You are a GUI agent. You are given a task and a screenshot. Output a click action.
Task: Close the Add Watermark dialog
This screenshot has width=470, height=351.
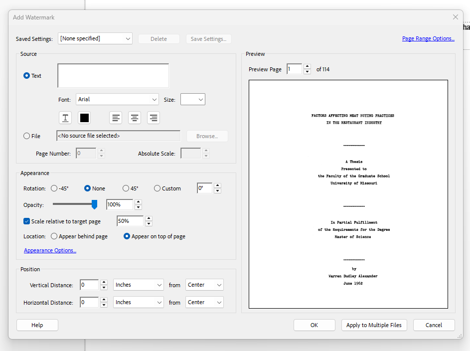(455, 17)
